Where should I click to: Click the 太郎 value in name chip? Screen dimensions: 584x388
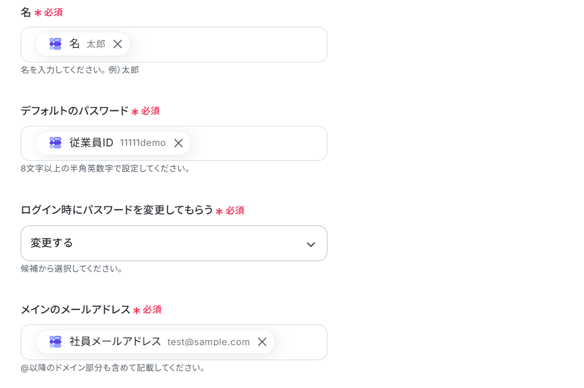[x=96, y=44]
